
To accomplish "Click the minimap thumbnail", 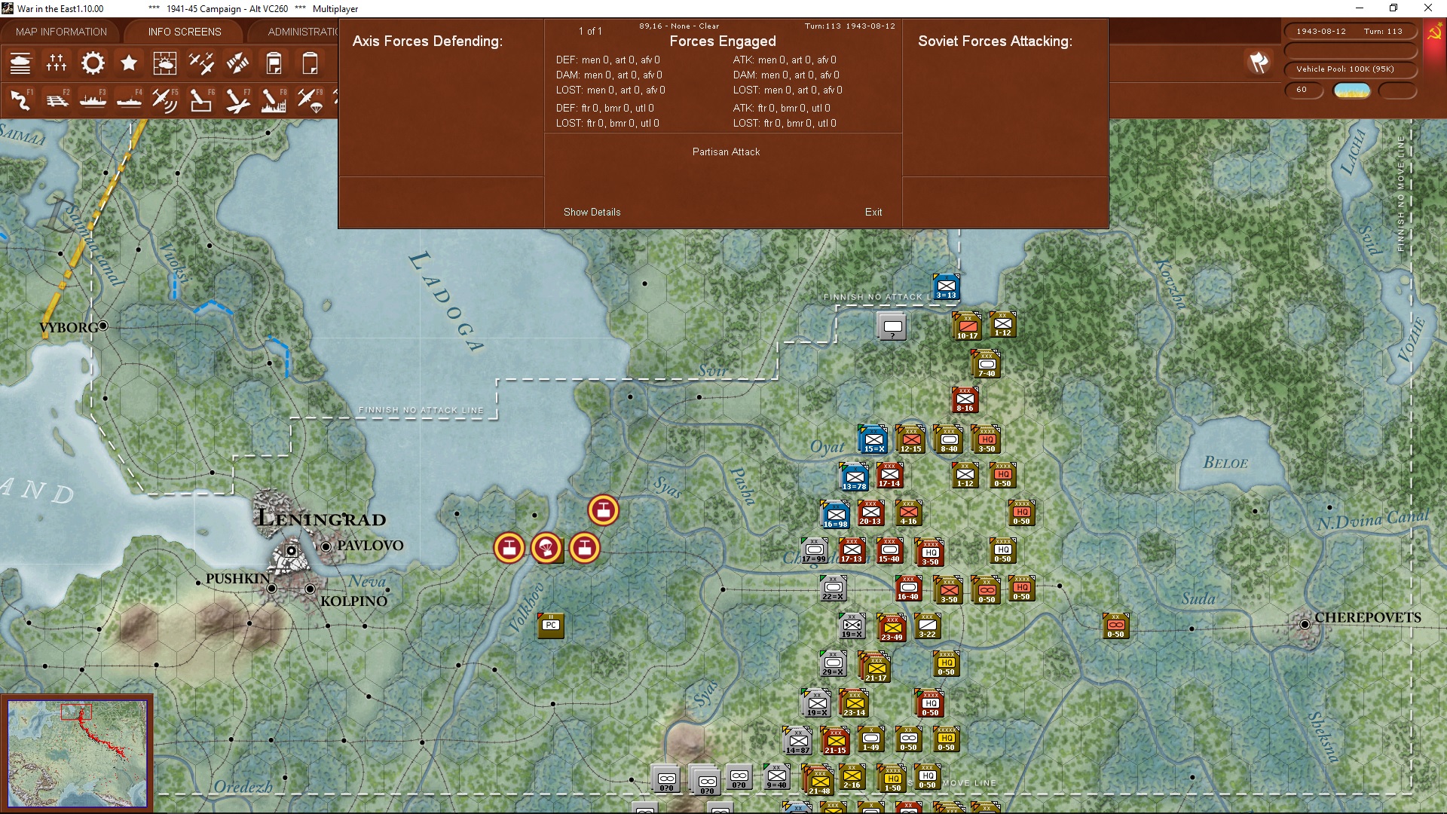I will [x=77, y=752].
